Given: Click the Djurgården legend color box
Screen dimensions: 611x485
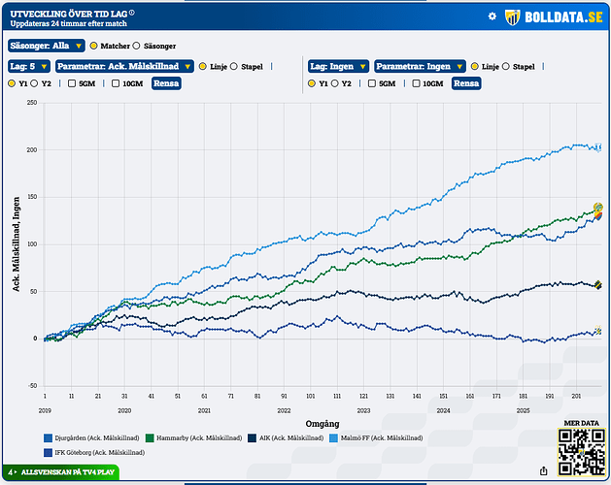Looking at the screenshot, I should (x=49, y=438).
